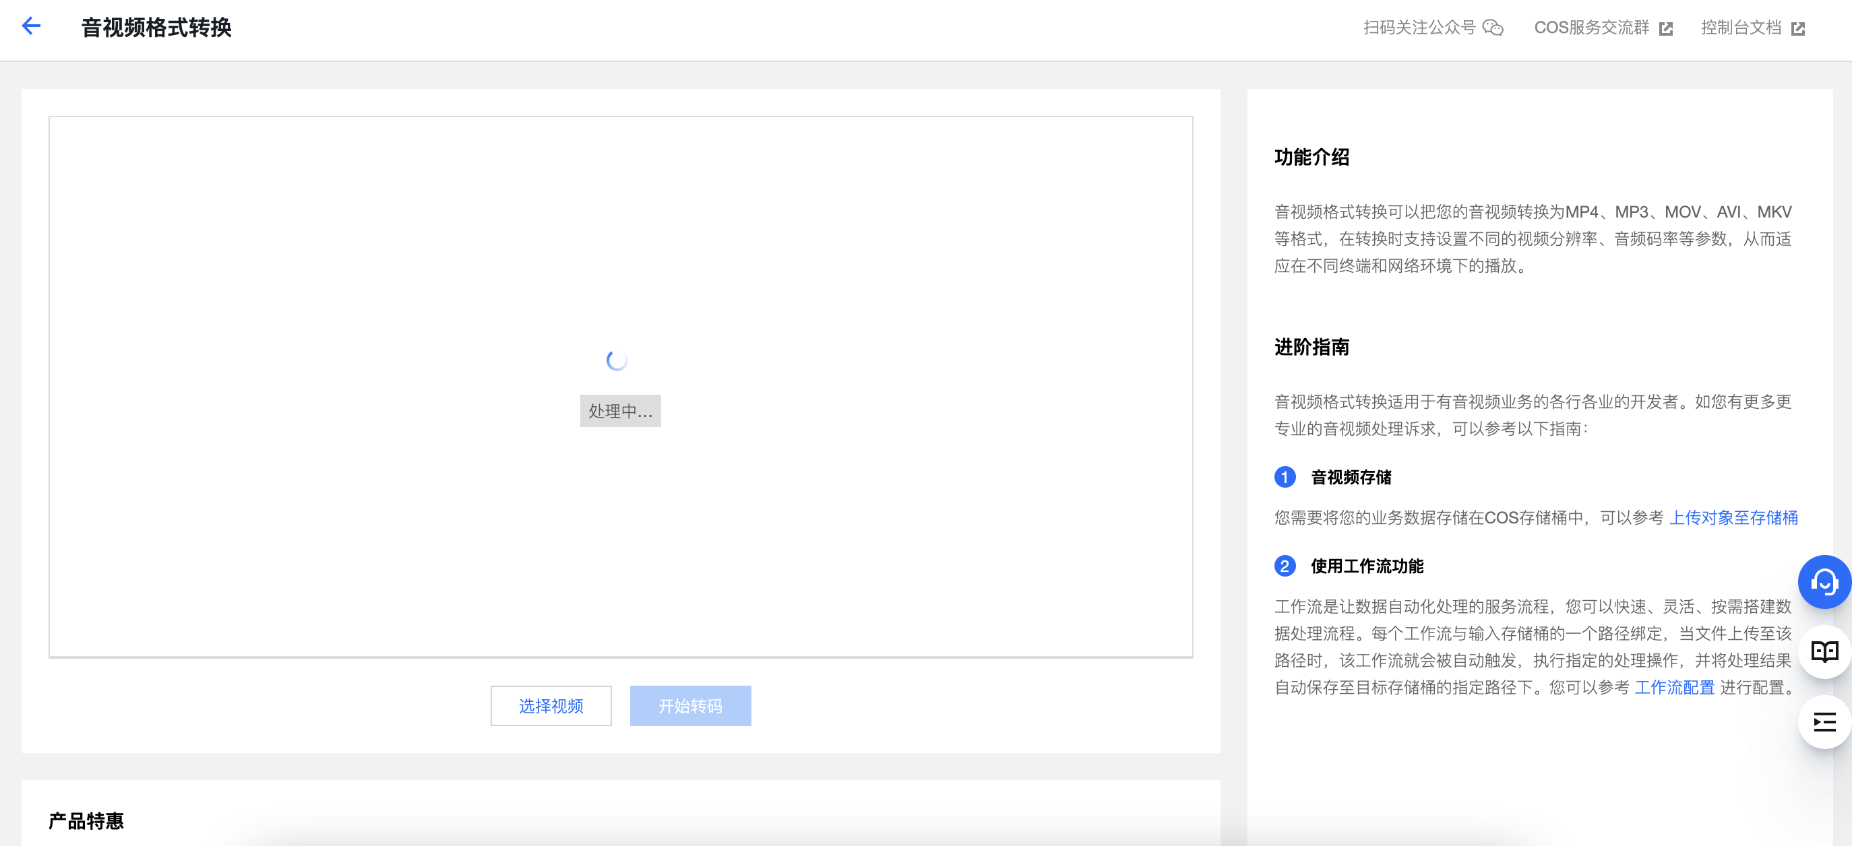Open the 上传对象至存储桶 link
1852x846 pixels.
(x=1733, y=517)
